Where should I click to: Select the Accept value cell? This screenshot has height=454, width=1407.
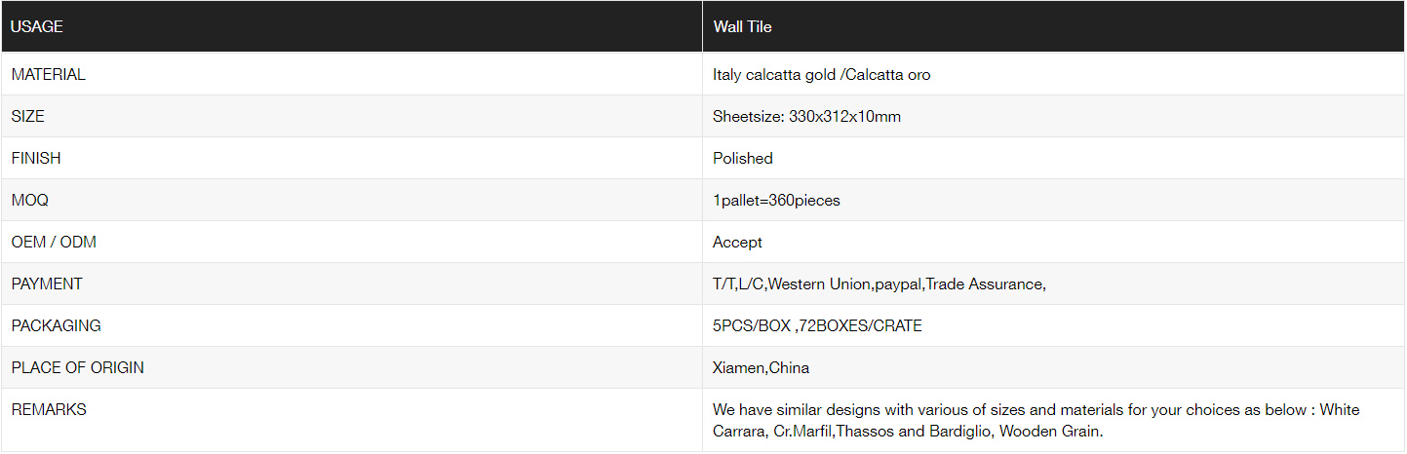(1054, 242)
